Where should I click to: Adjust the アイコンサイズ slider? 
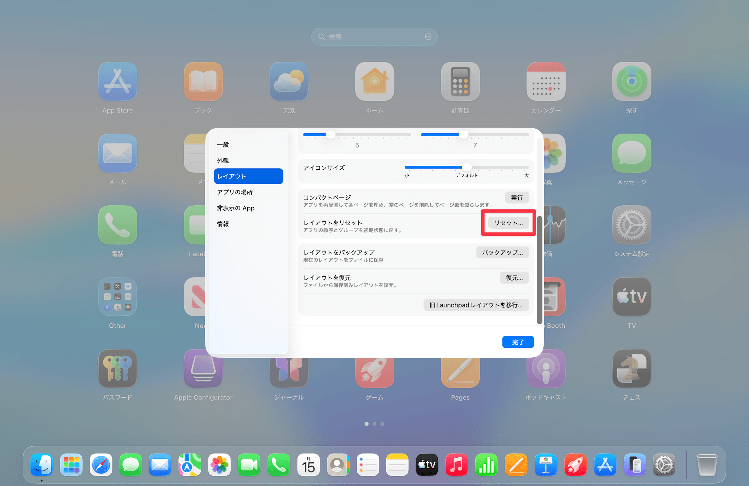point(467,167)
